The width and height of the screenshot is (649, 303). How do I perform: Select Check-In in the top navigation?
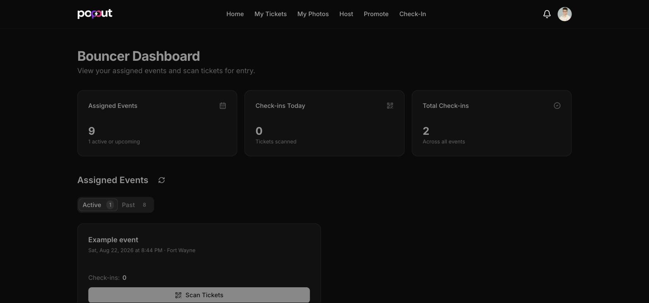click(x=413, y=14)
